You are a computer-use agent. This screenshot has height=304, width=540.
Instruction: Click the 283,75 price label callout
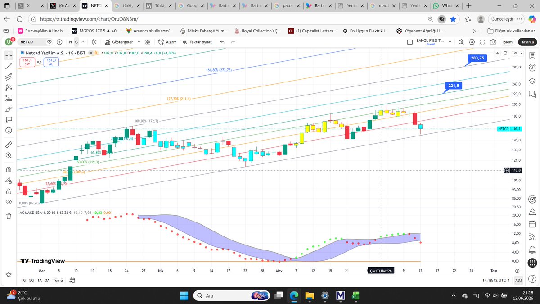pos(477,58)
